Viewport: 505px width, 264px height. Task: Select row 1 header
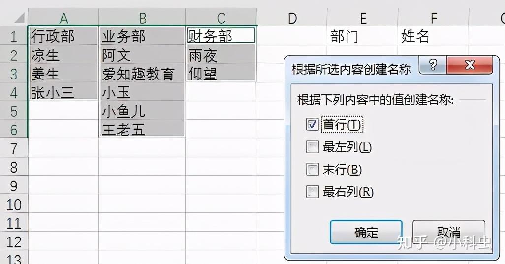[14, 36]
